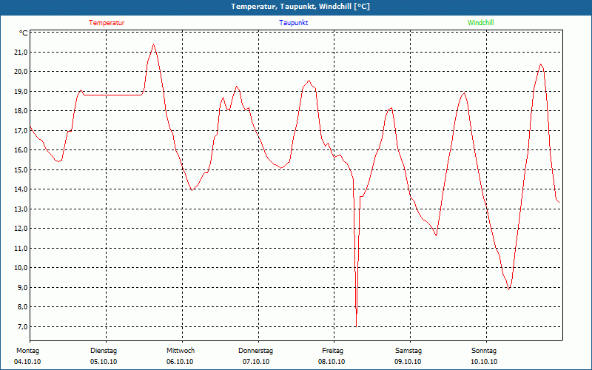Click the date 04.10.10
This screenshot has width=592, height=370.
(x=27, y=362)
